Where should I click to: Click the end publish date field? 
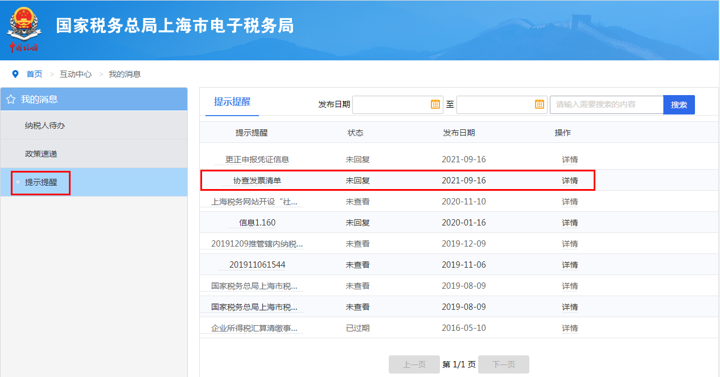coord(495,105)
